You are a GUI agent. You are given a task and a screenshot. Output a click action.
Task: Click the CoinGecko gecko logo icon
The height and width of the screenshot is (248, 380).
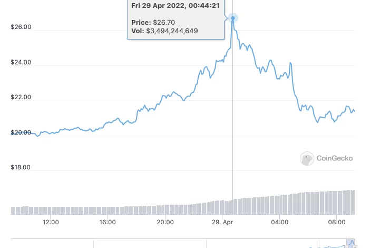307,158
